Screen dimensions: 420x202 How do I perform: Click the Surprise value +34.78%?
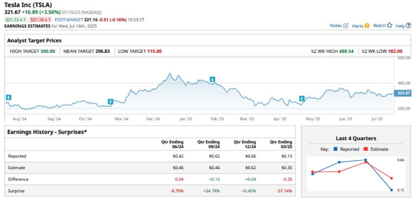point(212,191)
